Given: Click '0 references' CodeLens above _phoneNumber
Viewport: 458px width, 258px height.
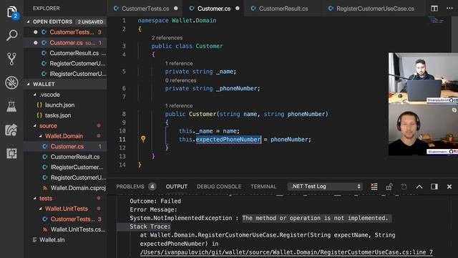Looking at the screenshot, I should (x=180, y=80).
